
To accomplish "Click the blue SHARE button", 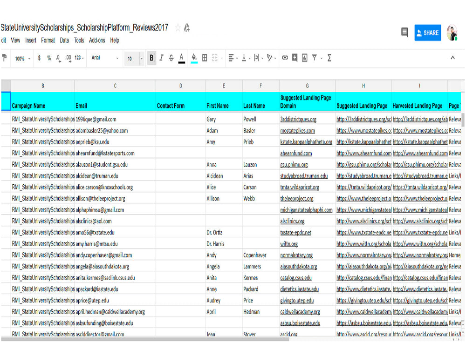I will (428, 33).
